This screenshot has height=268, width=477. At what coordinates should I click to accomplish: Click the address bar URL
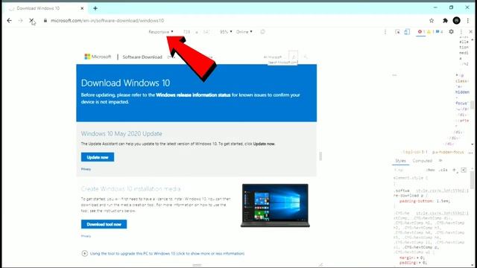click(107, 21)
